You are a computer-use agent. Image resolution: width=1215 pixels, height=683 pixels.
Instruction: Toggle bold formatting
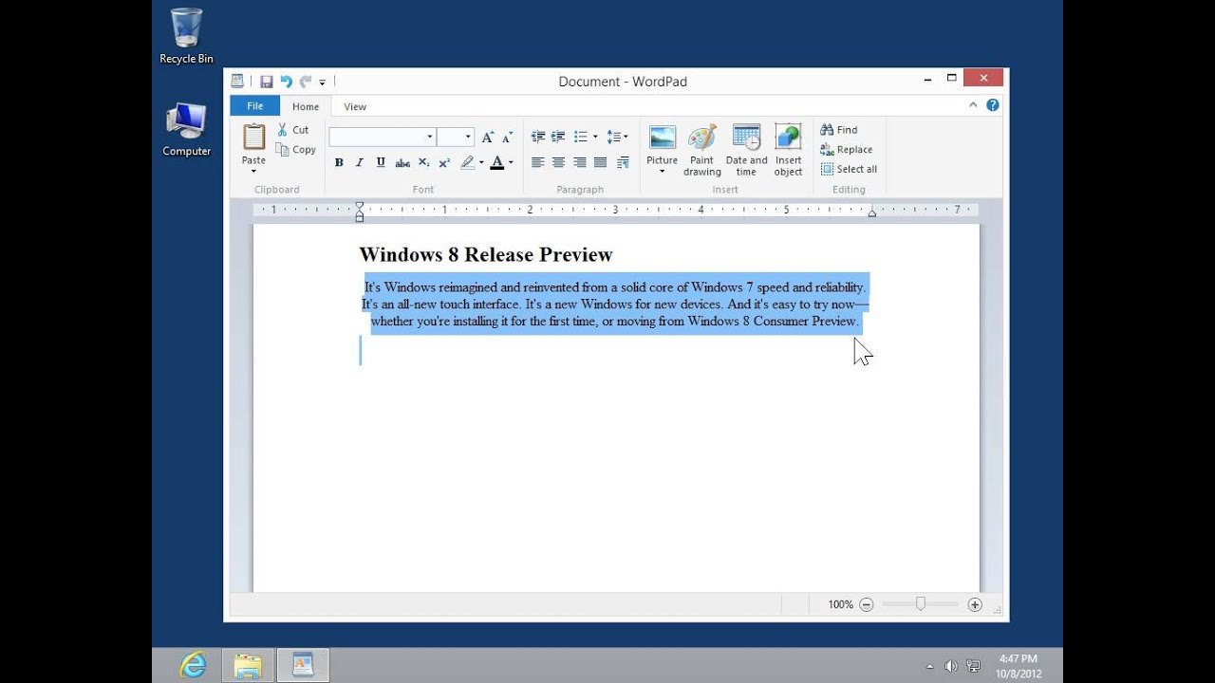click(339, 163)
